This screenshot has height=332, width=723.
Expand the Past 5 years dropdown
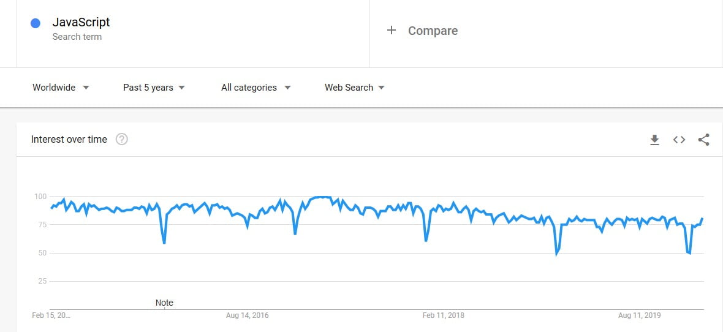154,88
